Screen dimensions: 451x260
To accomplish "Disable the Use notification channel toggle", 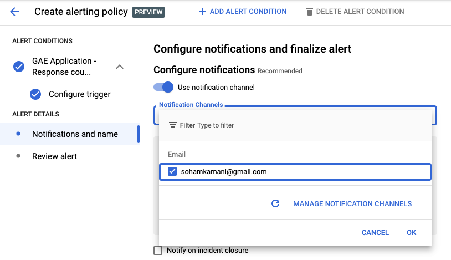I will [164, 87].
